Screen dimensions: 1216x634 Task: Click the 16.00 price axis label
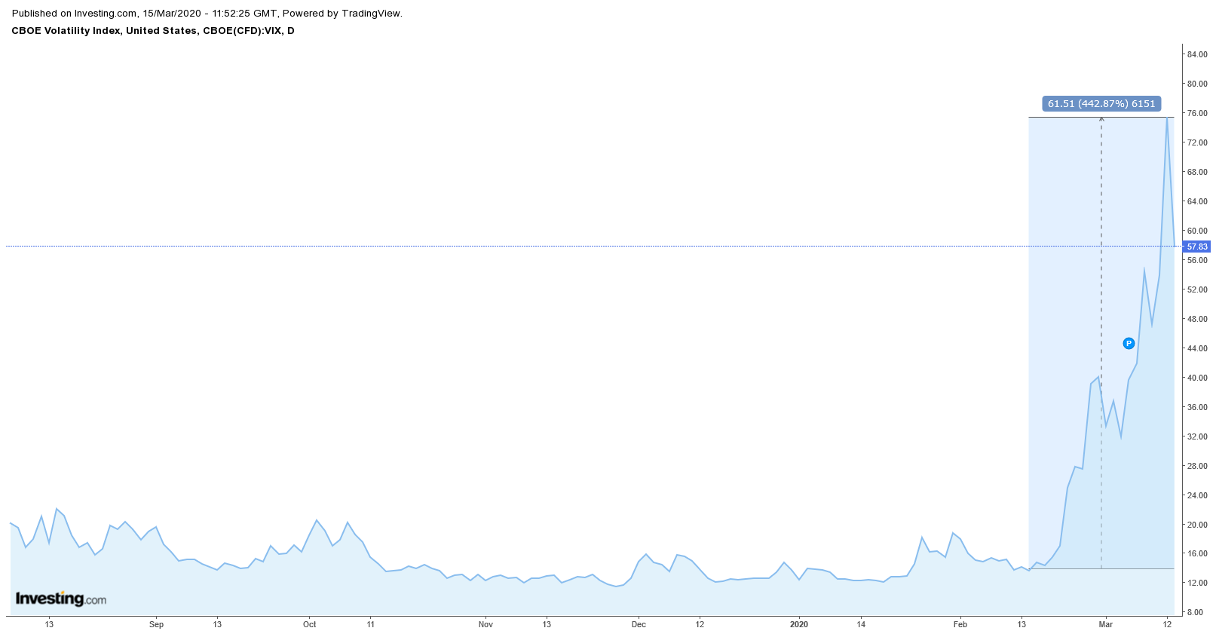1197,553
